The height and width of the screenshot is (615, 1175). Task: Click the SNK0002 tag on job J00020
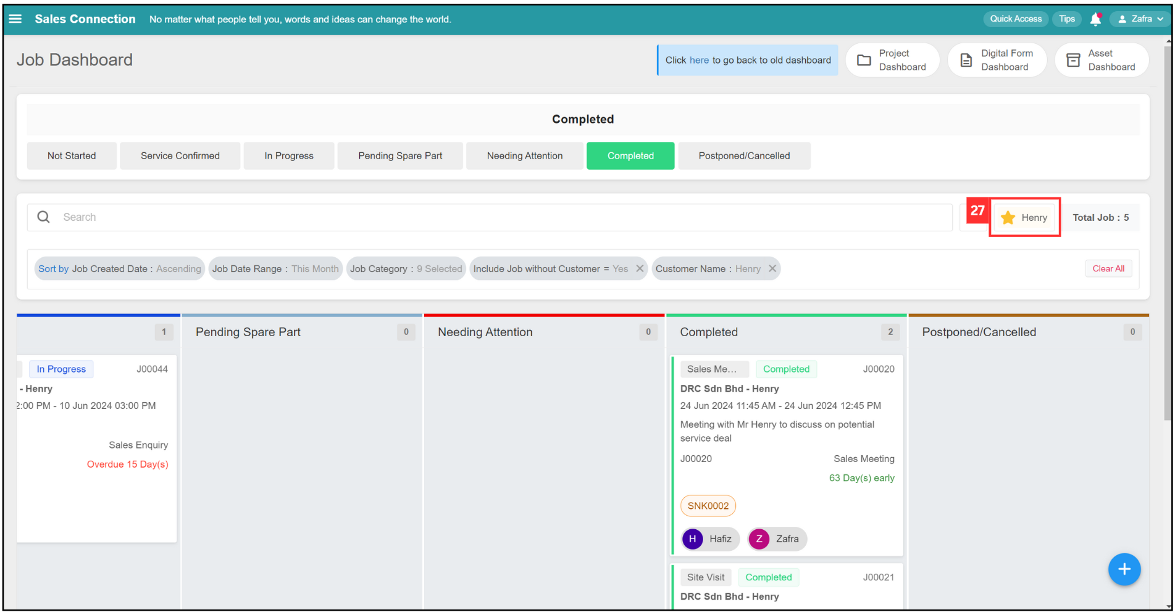pyautogui.click(x=708, y=506)
